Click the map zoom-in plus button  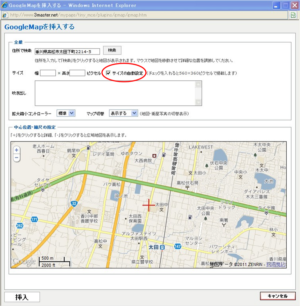[x=17, y=150]
